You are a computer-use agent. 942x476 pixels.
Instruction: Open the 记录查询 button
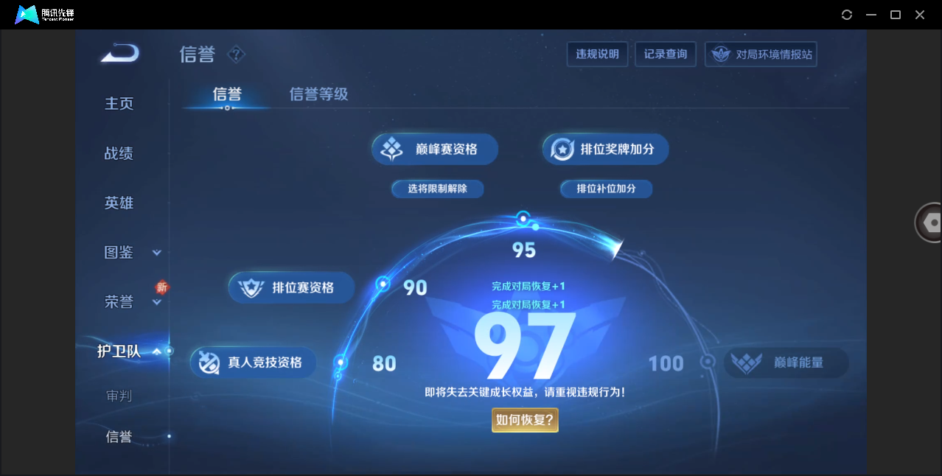point(666,55)
